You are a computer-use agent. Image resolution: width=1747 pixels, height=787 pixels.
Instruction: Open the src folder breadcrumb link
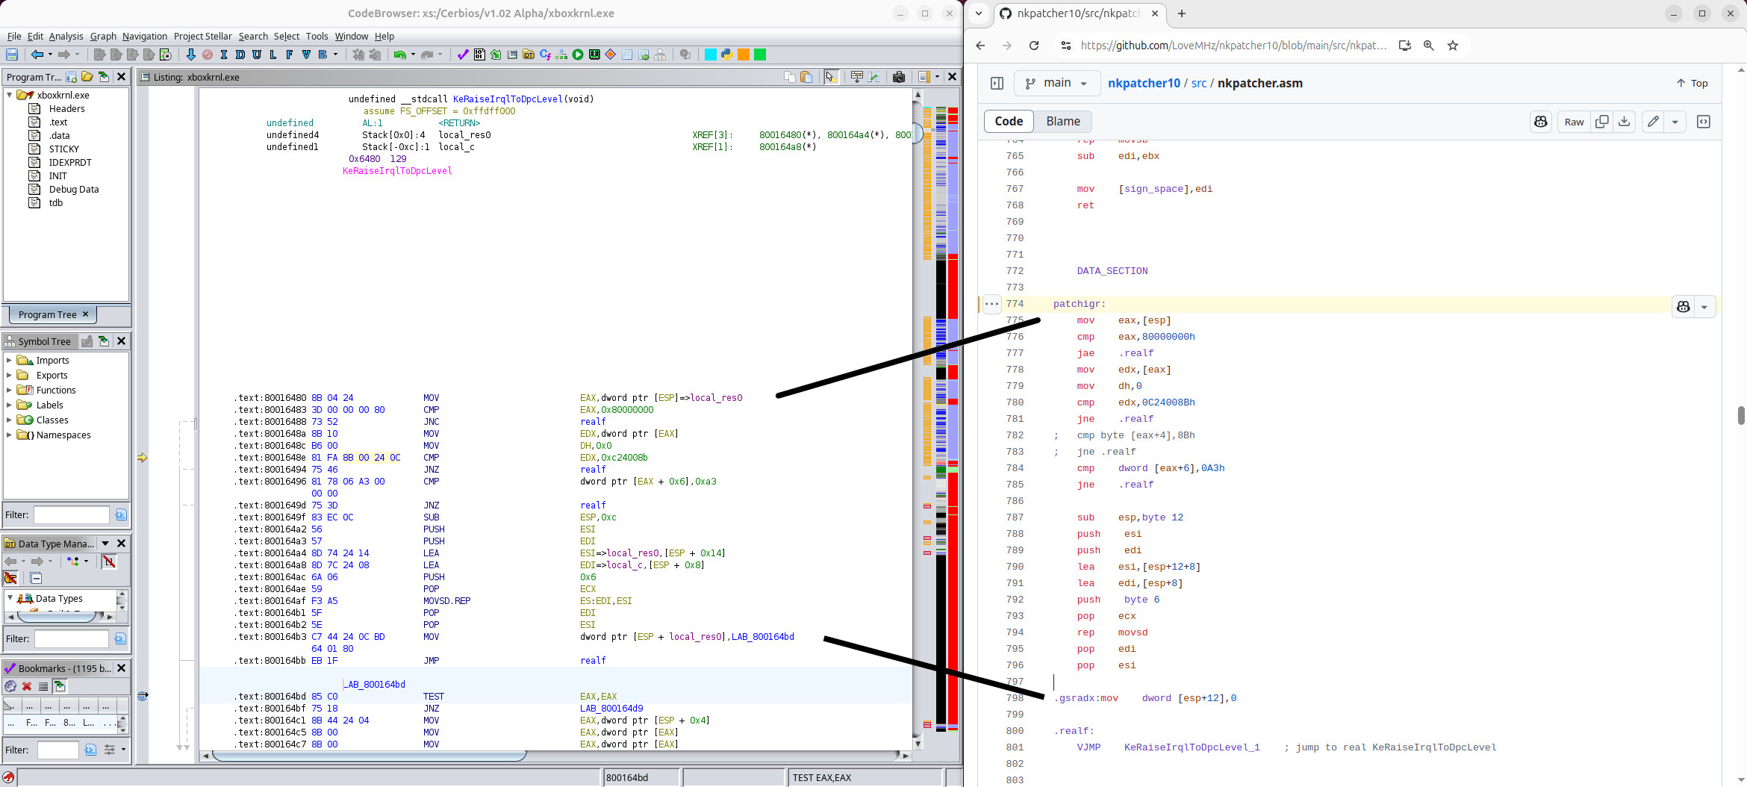(1199, 83)
